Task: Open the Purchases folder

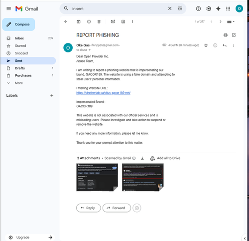Action: [28, 75]
